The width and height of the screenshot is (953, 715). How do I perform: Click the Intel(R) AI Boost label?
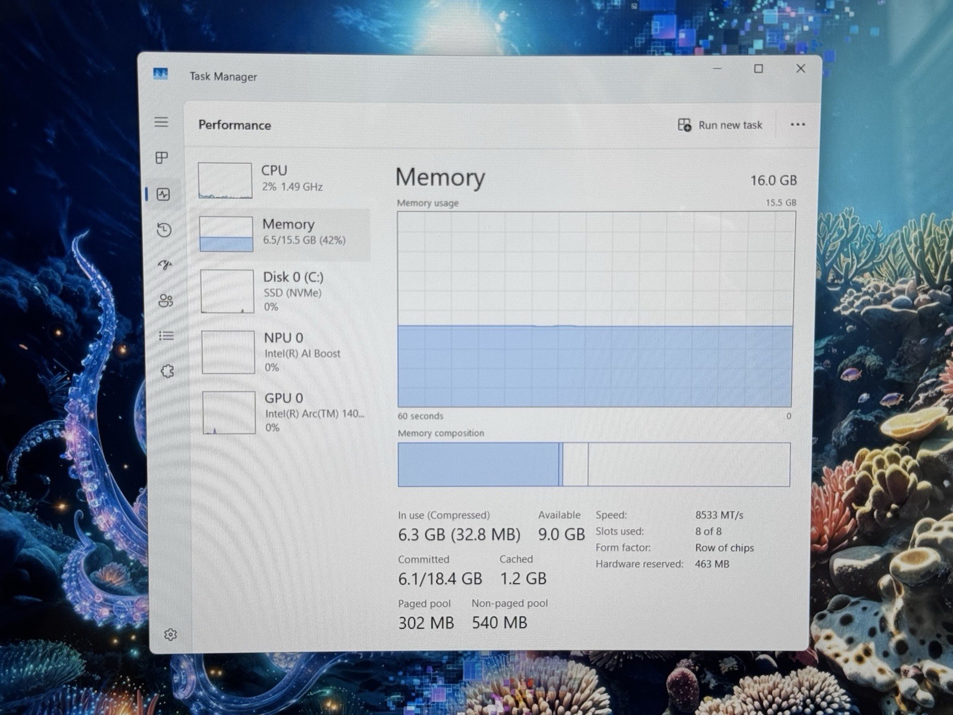(303, 353)
